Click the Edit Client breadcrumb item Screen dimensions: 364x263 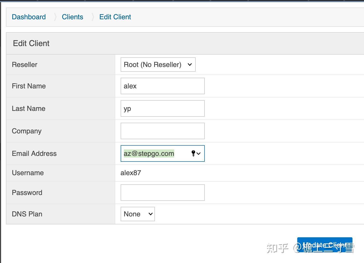(x=115, y=17)
